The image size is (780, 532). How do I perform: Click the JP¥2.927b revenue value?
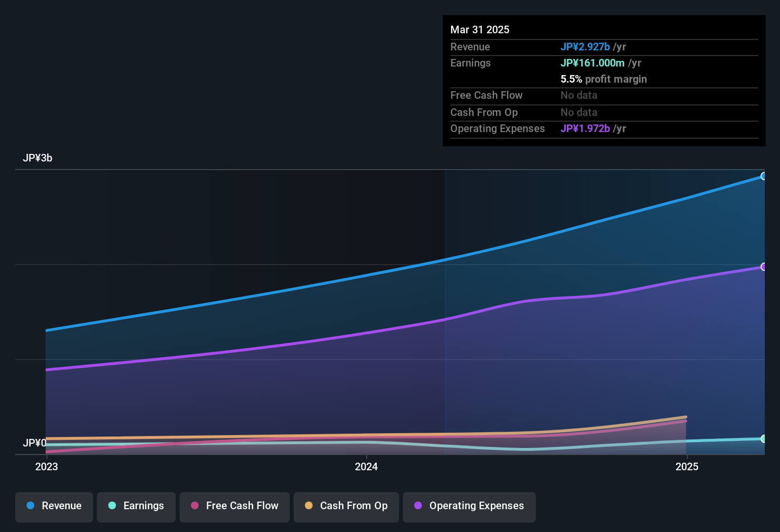(x=585, y=47)
